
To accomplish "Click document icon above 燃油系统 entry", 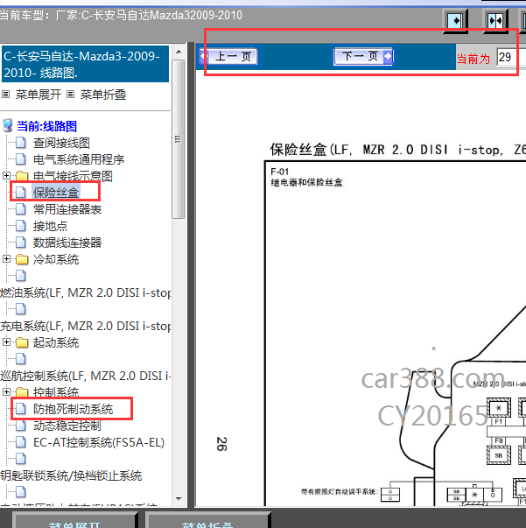I will [21, 276].
